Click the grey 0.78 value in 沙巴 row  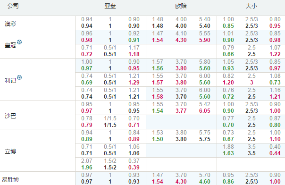(x=87, y=118)
